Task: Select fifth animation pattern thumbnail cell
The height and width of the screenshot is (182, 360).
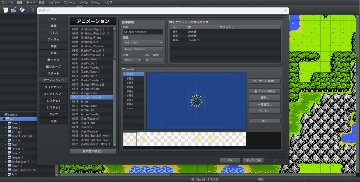Action: point(184,139)
